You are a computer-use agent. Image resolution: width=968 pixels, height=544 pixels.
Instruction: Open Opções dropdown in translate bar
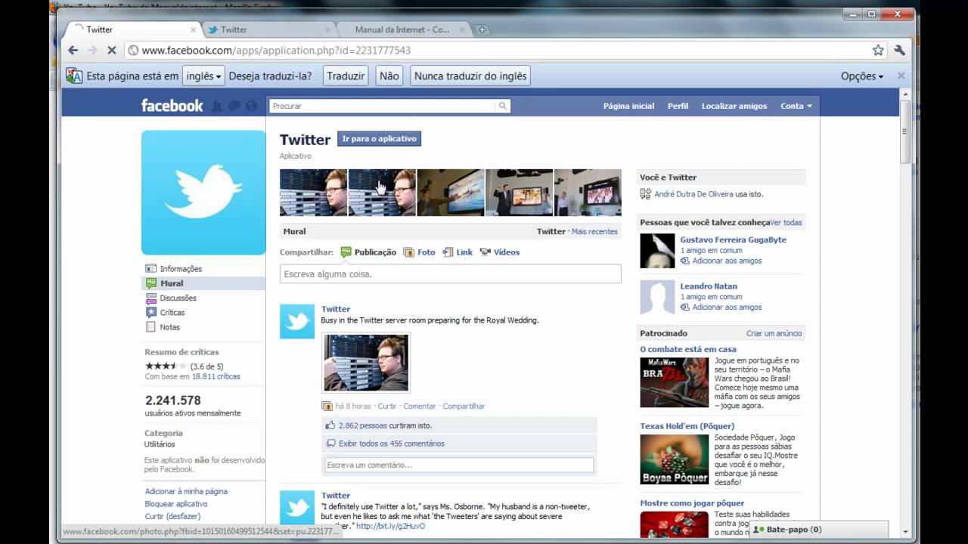click(862, 76)
